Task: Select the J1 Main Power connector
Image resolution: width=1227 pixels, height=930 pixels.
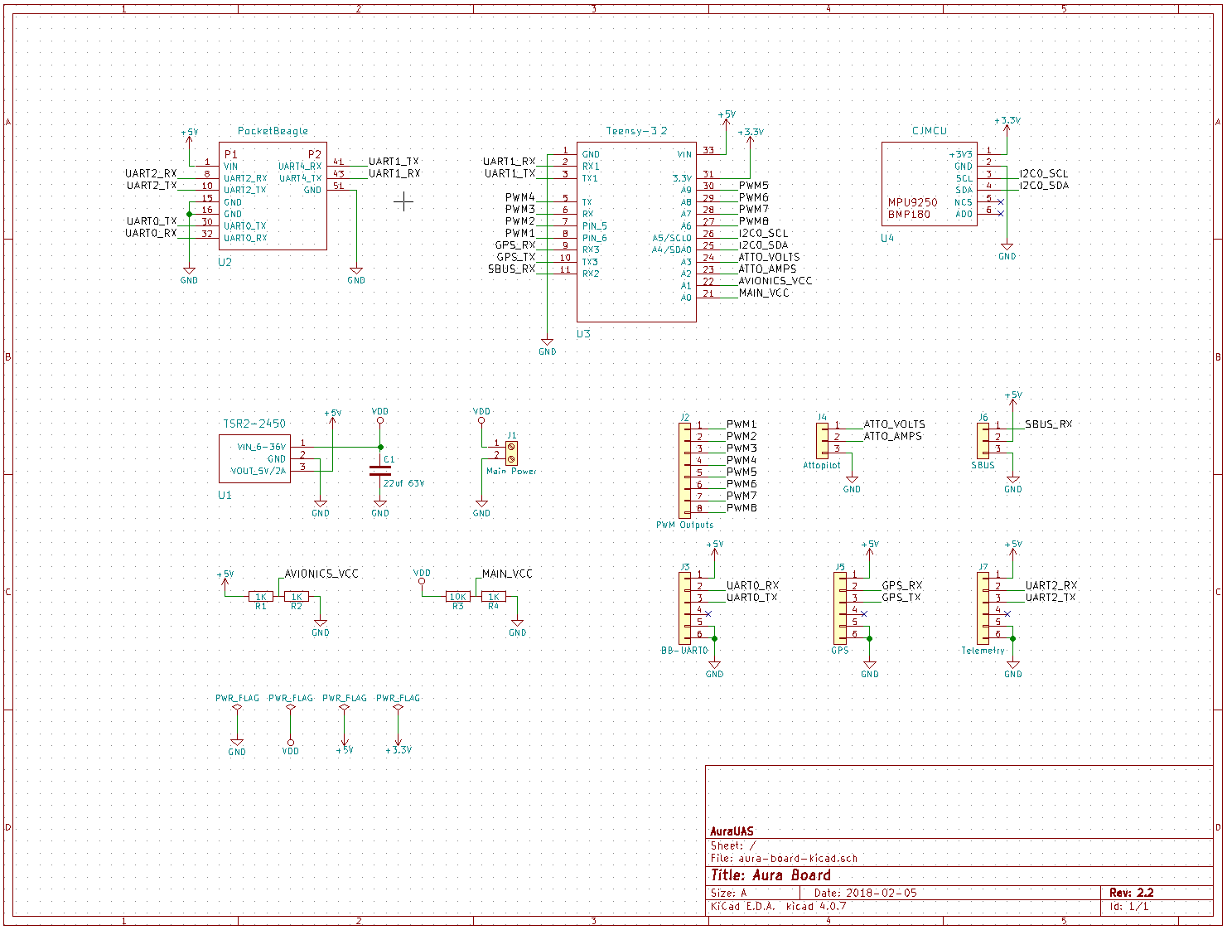Action: [511, 453]
